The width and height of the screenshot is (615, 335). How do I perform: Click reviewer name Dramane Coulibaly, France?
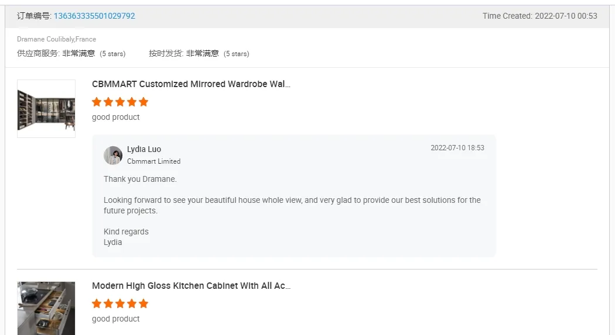click(x=56, y=39)
